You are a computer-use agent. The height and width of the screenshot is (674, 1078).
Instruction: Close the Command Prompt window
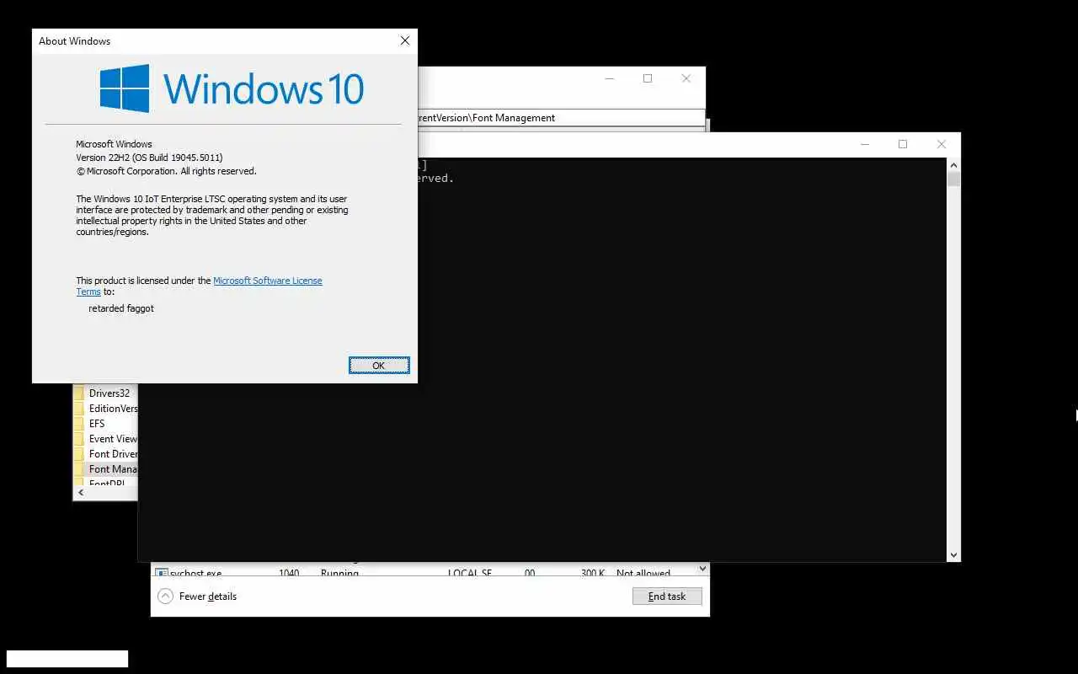[942, 144]
